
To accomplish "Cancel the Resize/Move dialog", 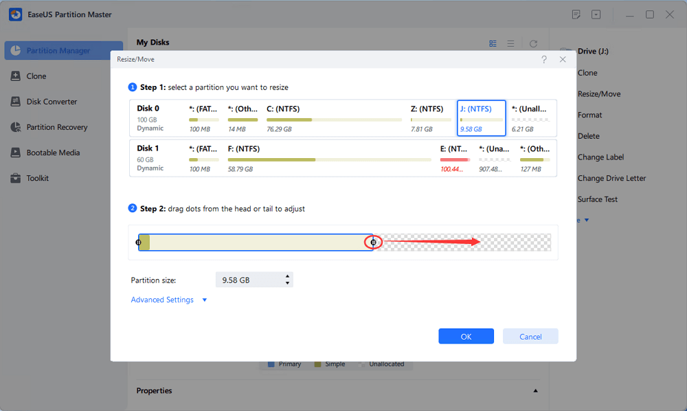I will [x=530, y=337].
